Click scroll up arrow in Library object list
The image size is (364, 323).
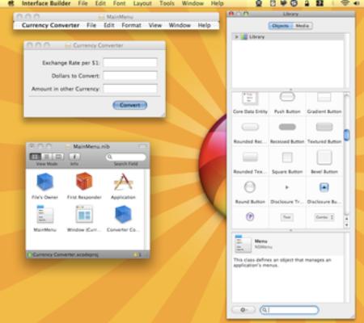347,219
